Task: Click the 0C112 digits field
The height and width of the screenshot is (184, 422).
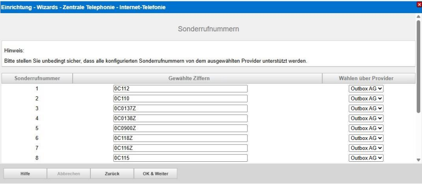Action: point(180,89)
